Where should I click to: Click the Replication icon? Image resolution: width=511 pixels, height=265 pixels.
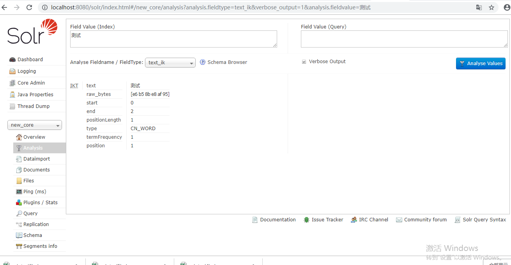tap(19, 224)
